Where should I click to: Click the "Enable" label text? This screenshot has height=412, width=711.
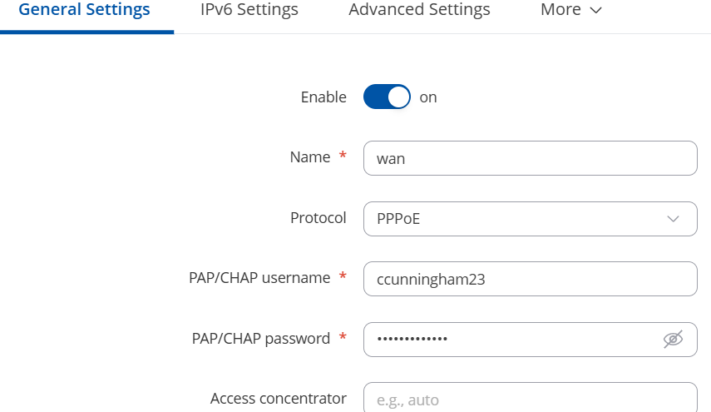[x=323, y=97]
